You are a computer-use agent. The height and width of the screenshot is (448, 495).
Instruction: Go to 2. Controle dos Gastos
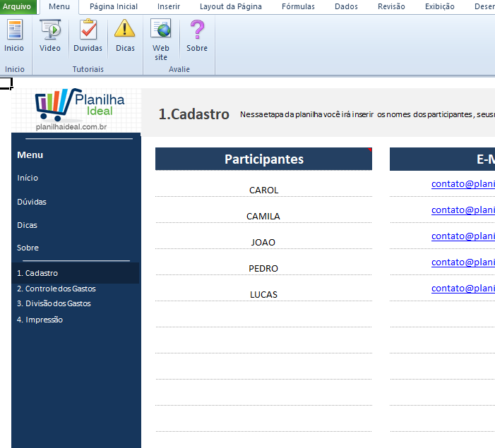56,289
